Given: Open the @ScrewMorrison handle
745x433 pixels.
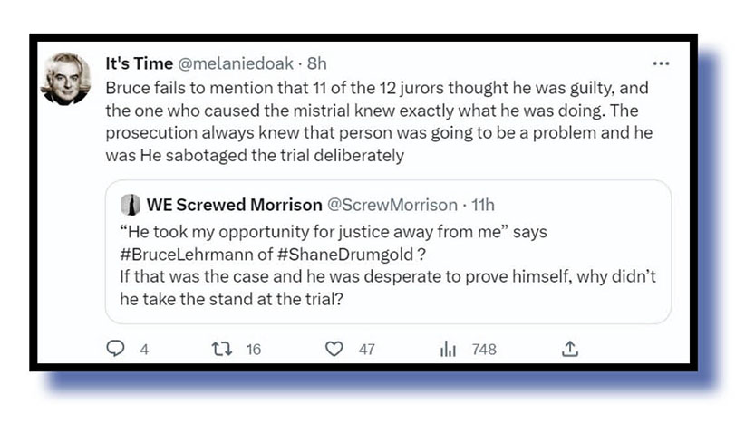Looking at the screenshot, I should [392, 205].
